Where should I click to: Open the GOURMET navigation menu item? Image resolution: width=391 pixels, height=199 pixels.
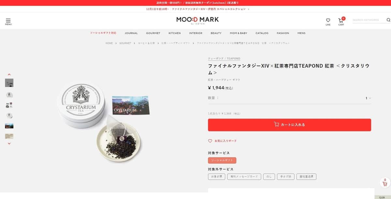tap(153, 33)
